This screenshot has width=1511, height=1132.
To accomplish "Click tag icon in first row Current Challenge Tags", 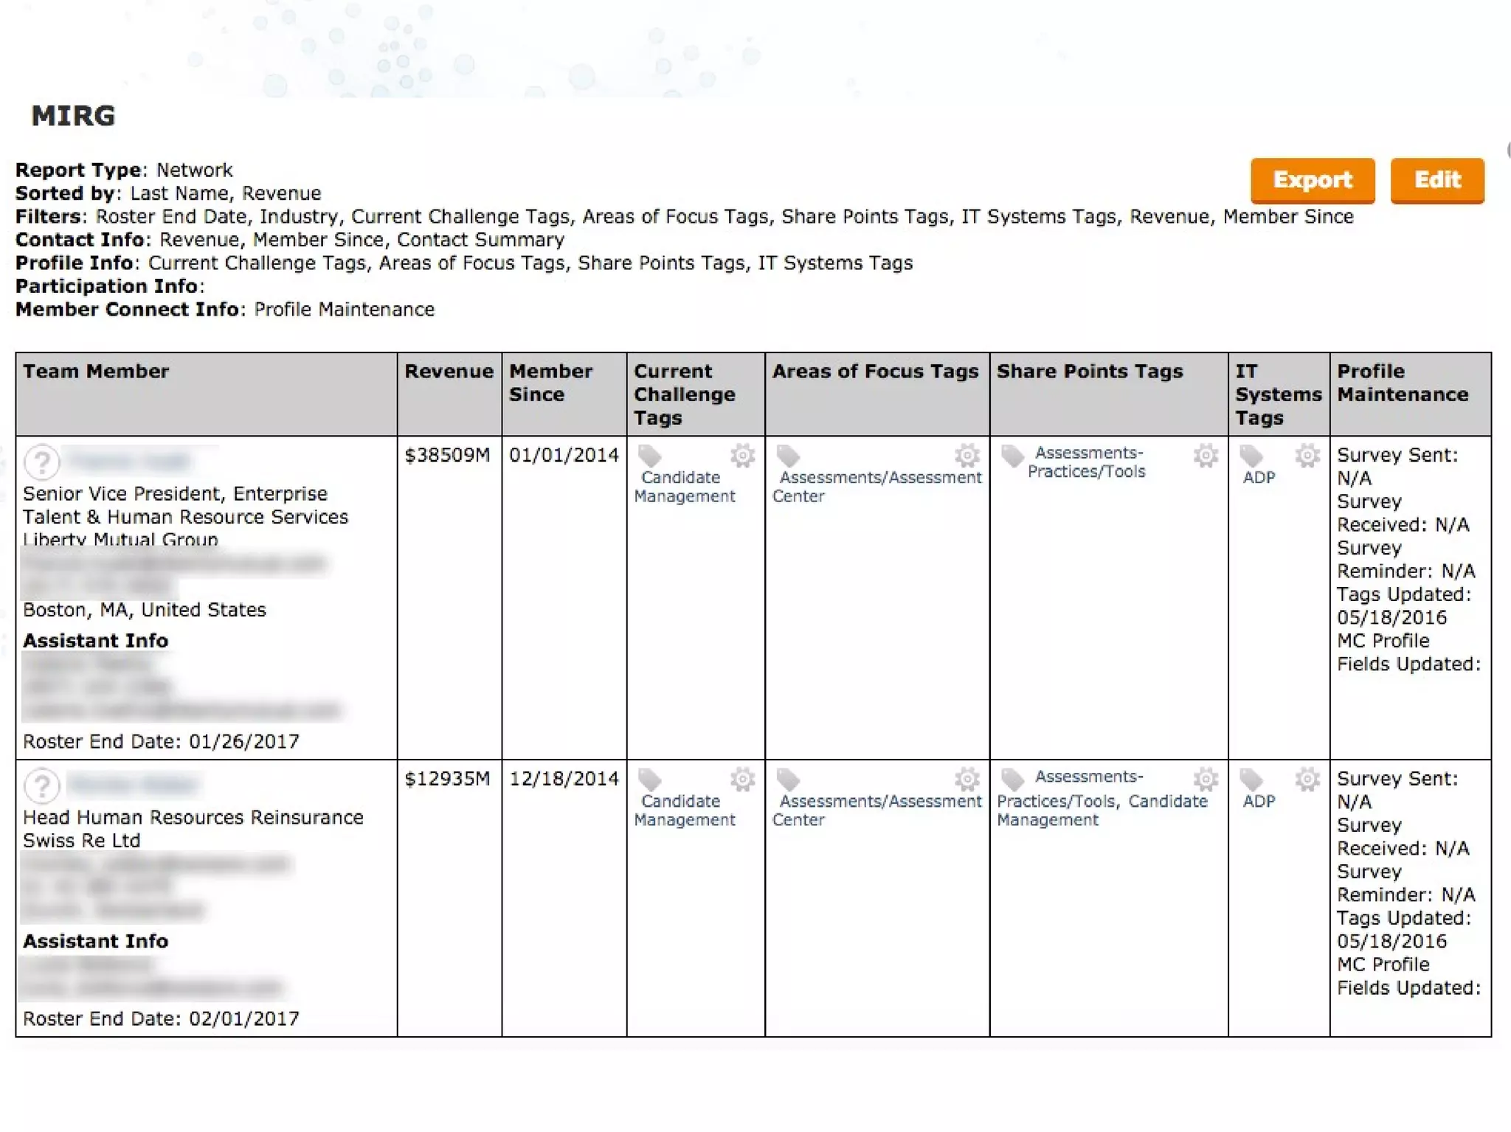I will coord(649,456).
